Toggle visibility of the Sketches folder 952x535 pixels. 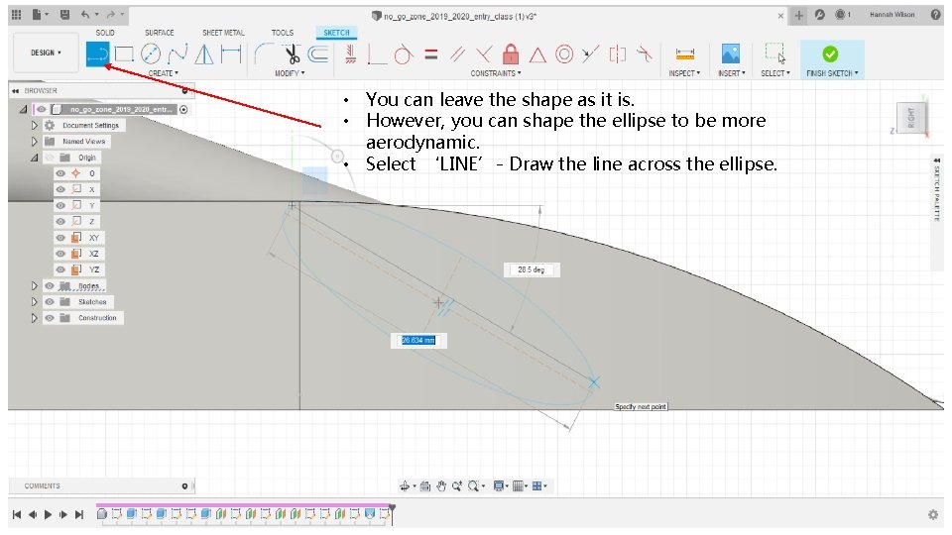click(x=50, y=301)
